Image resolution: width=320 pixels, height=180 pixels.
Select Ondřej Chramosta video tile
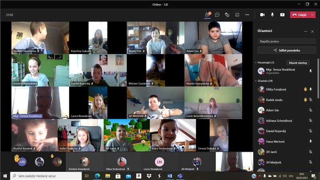(40, 38)
